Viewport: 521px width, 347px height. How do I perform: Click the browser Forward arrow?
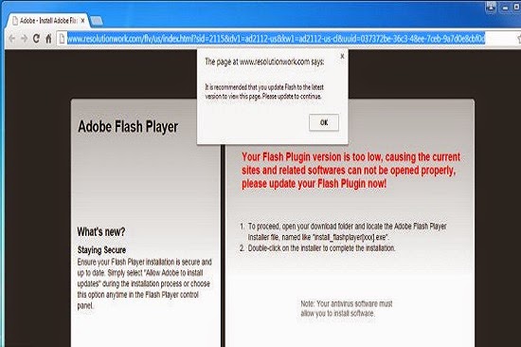[24, 39]
